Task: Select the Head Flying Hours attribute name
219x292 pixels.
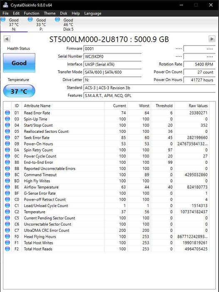Action: point(40,236)
